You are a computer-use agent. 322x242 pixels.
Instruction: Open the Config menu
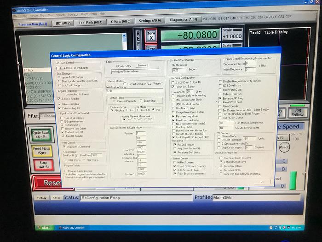click(23, 15)
